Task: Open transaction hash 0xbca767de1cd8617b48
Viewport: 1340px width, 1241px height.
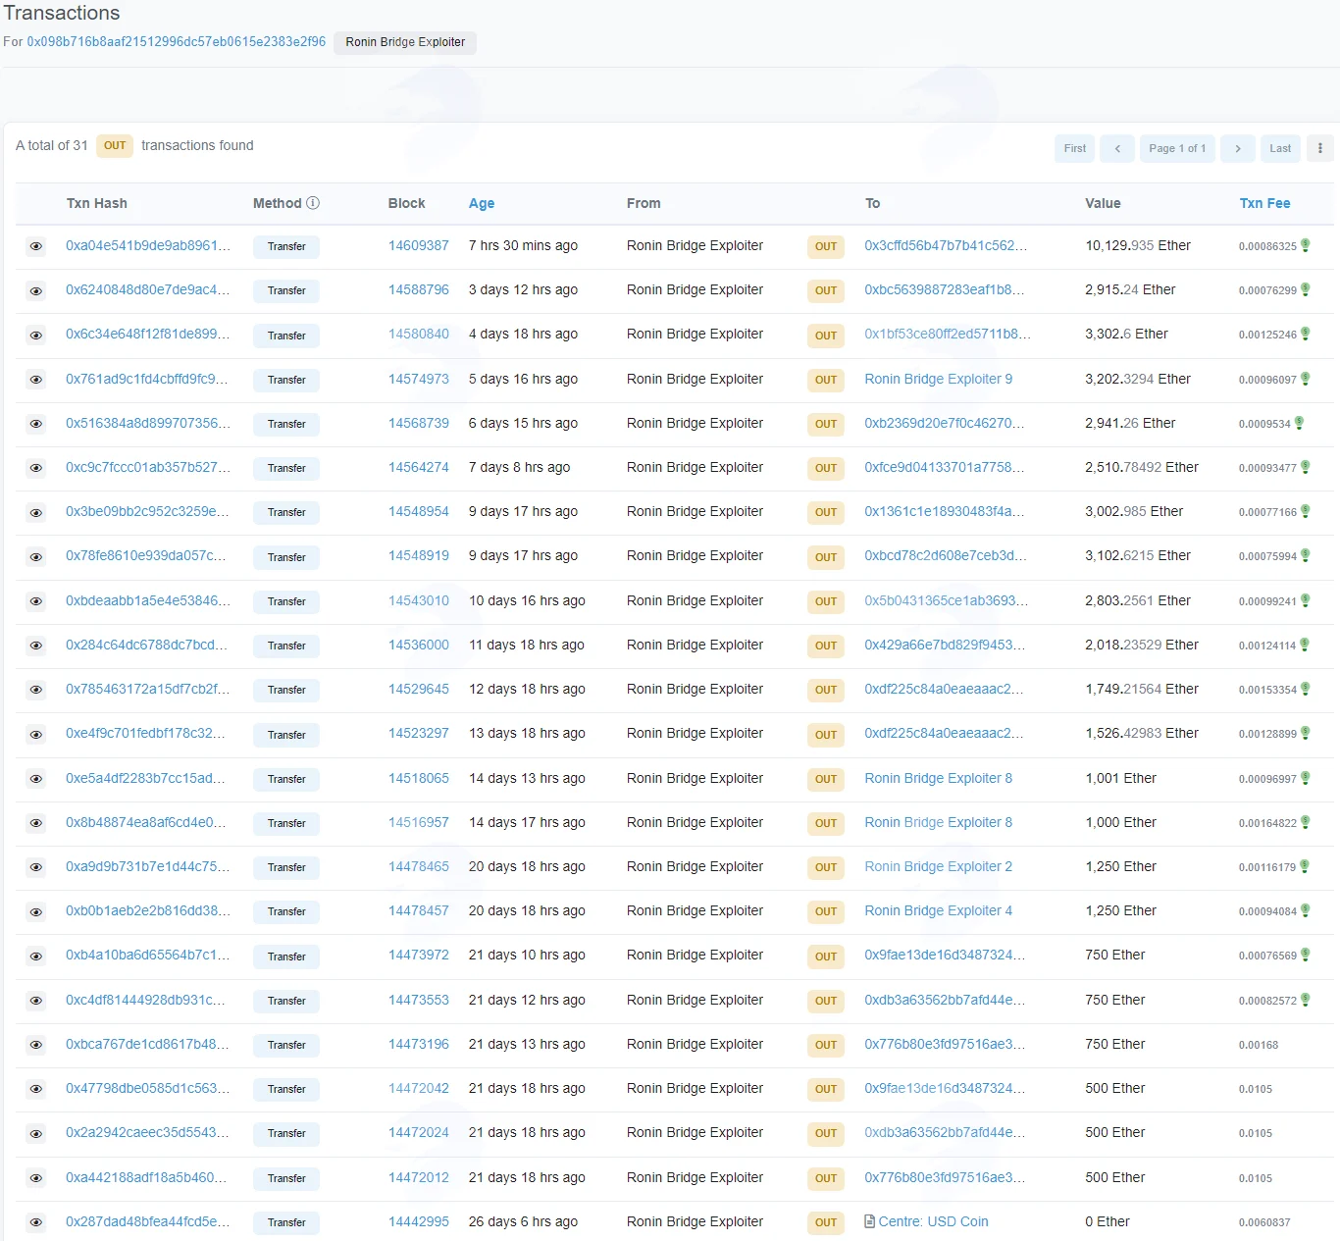Action: click(x=147, y=1044)
